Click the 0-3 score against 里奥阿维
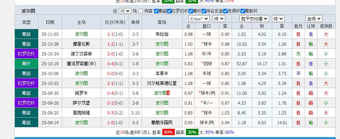 [111, 113]
